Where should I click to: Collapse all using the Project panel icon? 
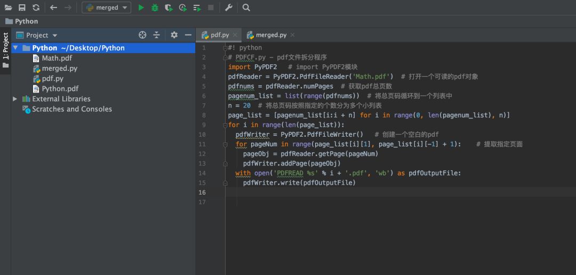coord(156,35)
